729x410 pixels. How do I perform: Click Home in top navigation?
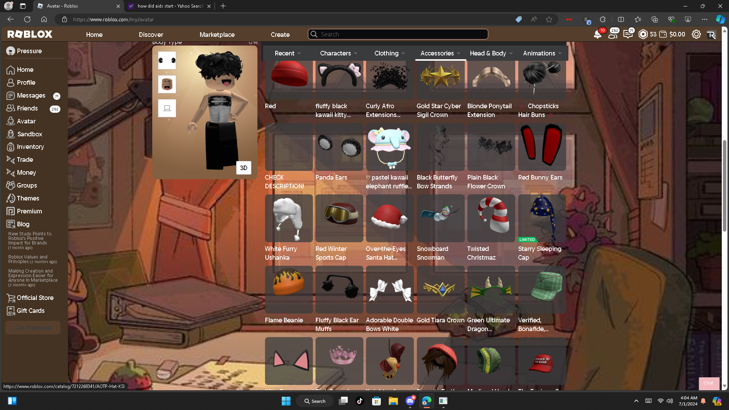[x=94, y=35]
